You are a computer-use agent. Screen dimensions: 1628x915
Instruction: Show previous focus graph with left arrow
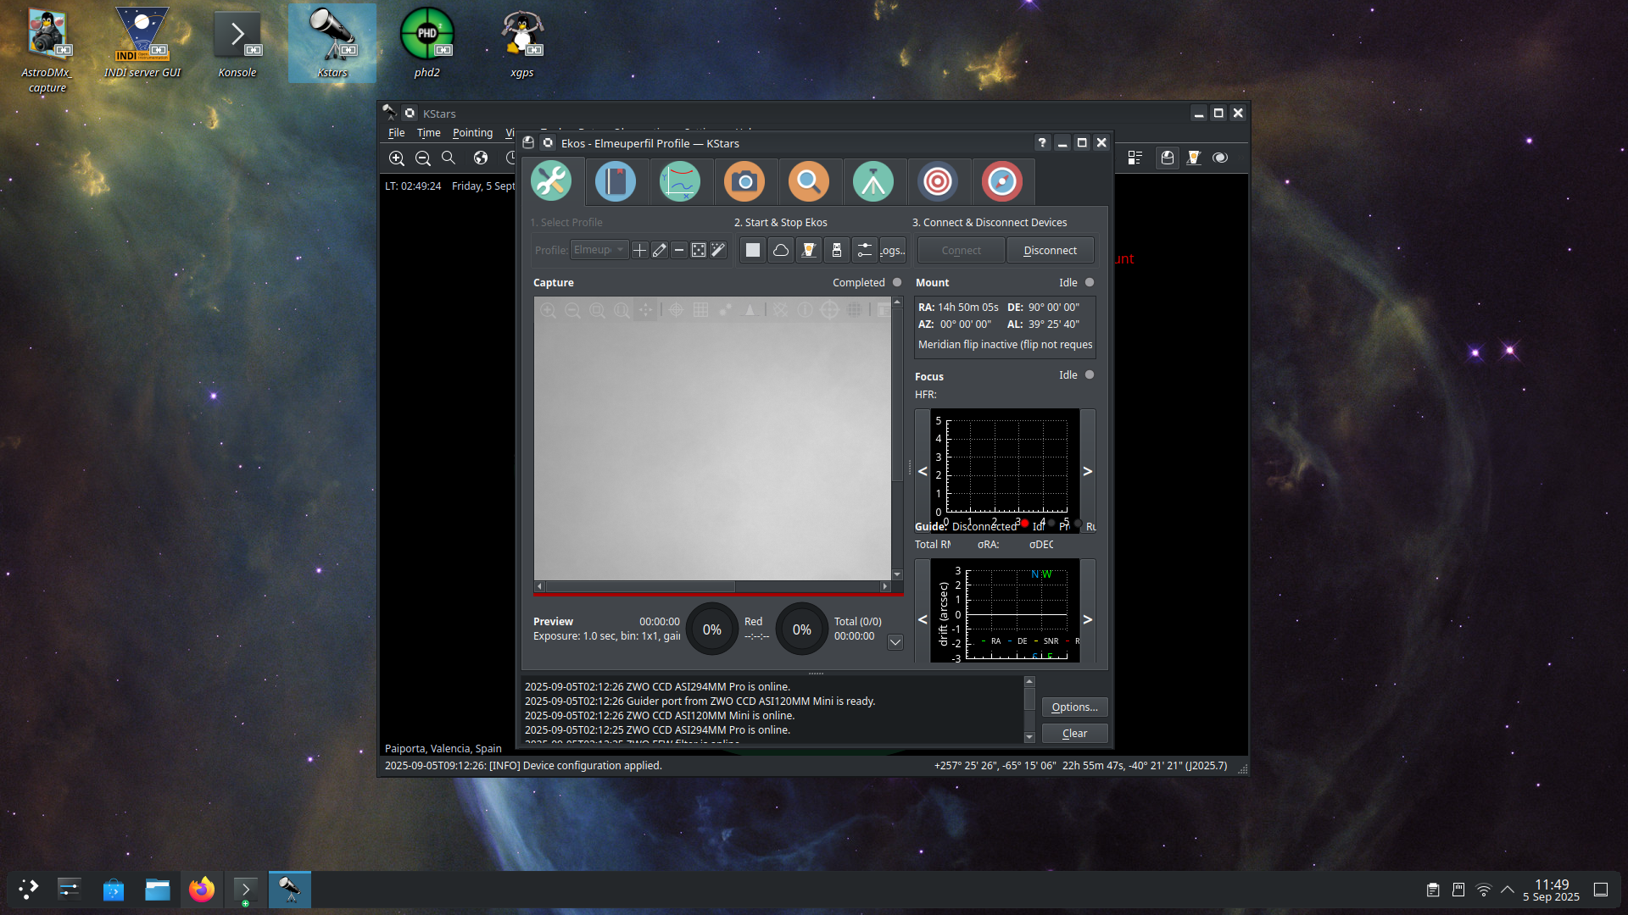pyautogui.click(x=923, y=471)
